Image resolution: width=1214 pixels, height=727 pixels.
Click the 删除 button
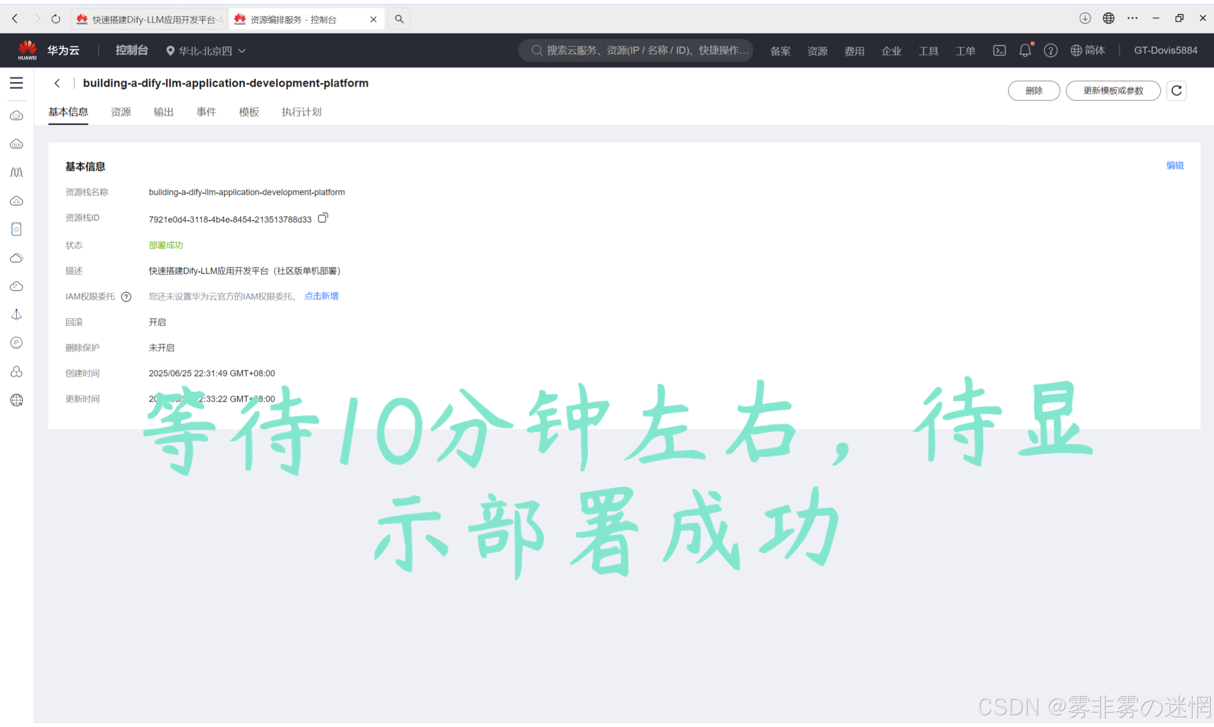[1033, 91]
